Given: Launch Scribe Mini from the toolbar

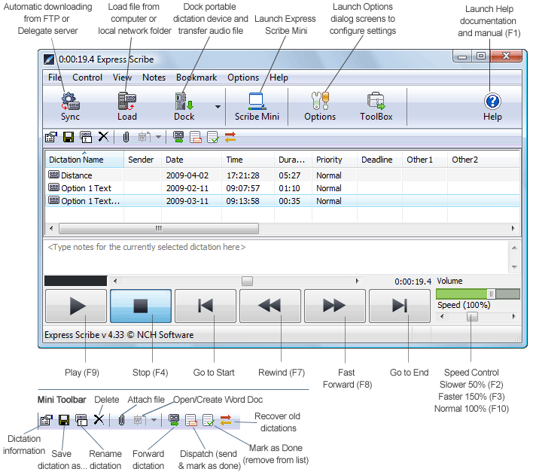Looking at the screenshot, I should click(256, 102).
